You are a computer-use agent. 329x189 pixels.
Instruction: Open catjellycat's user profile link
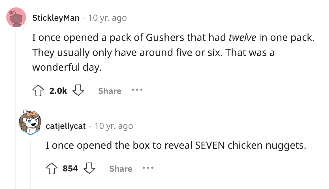(66, 126)
